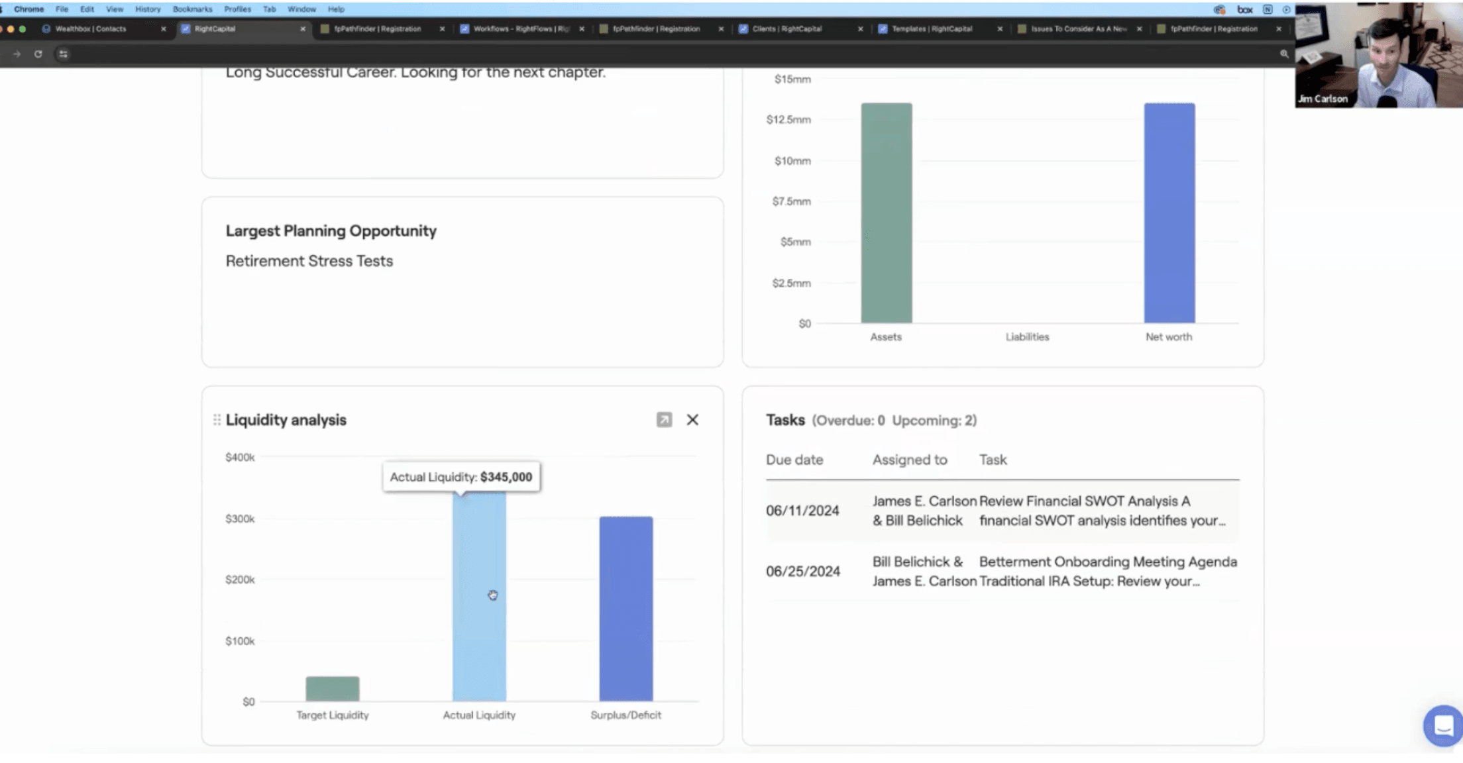Go forward in browser history
This screenshot has width=1463, height=763.
[x=17, y=54]
